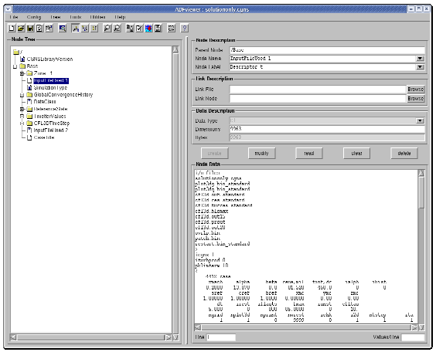Click Browse next to Link Node
Viewport: 436px width, 352px height.
point(416,99)
